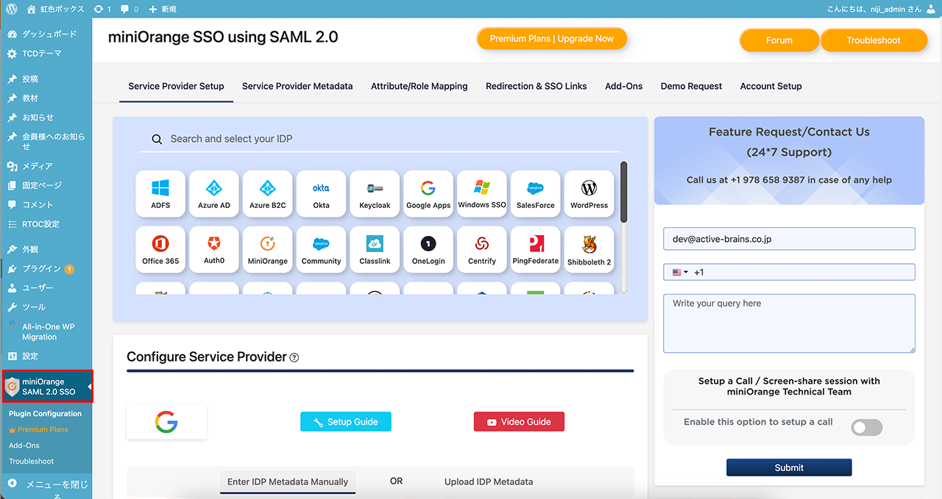
Task: Click the Write your query here textarea
Action: pos(789,323)
